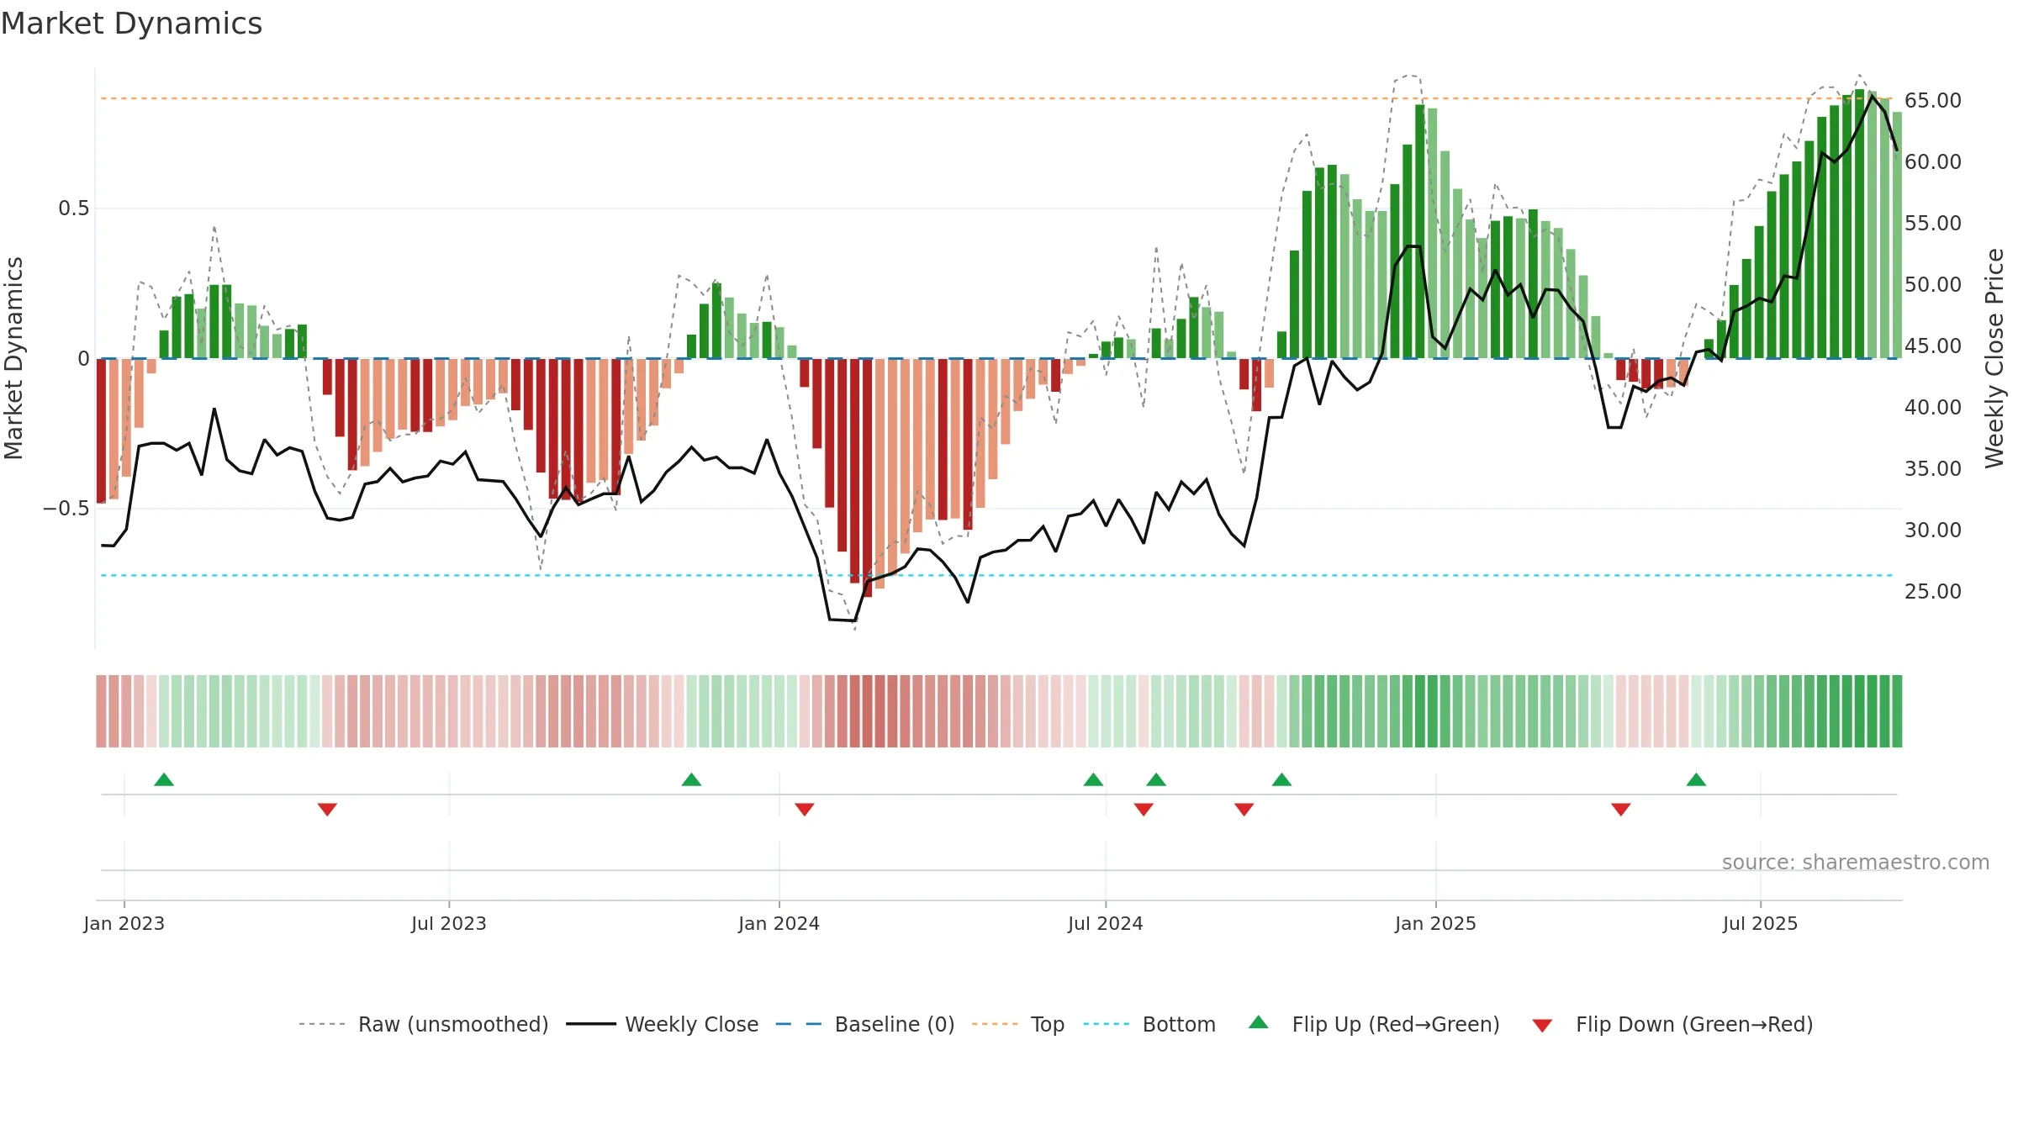Click the darkest green heatmap cell at far right

pyautogui.click(x=1897, y=711)
